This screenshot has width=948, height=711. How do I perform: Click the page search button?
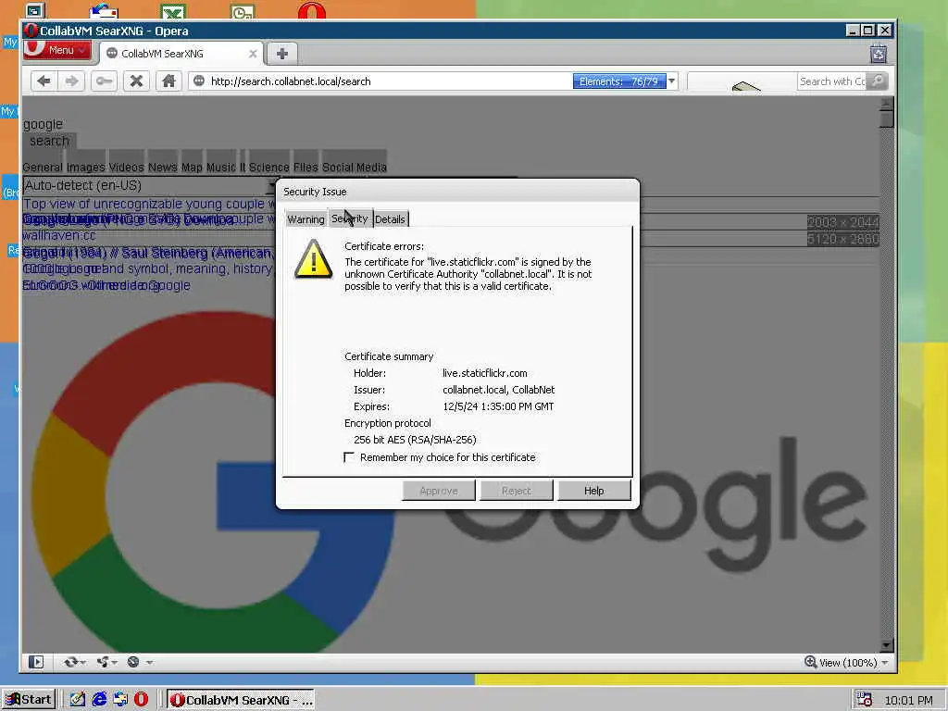pyautogui.click(x=50, y=141)
